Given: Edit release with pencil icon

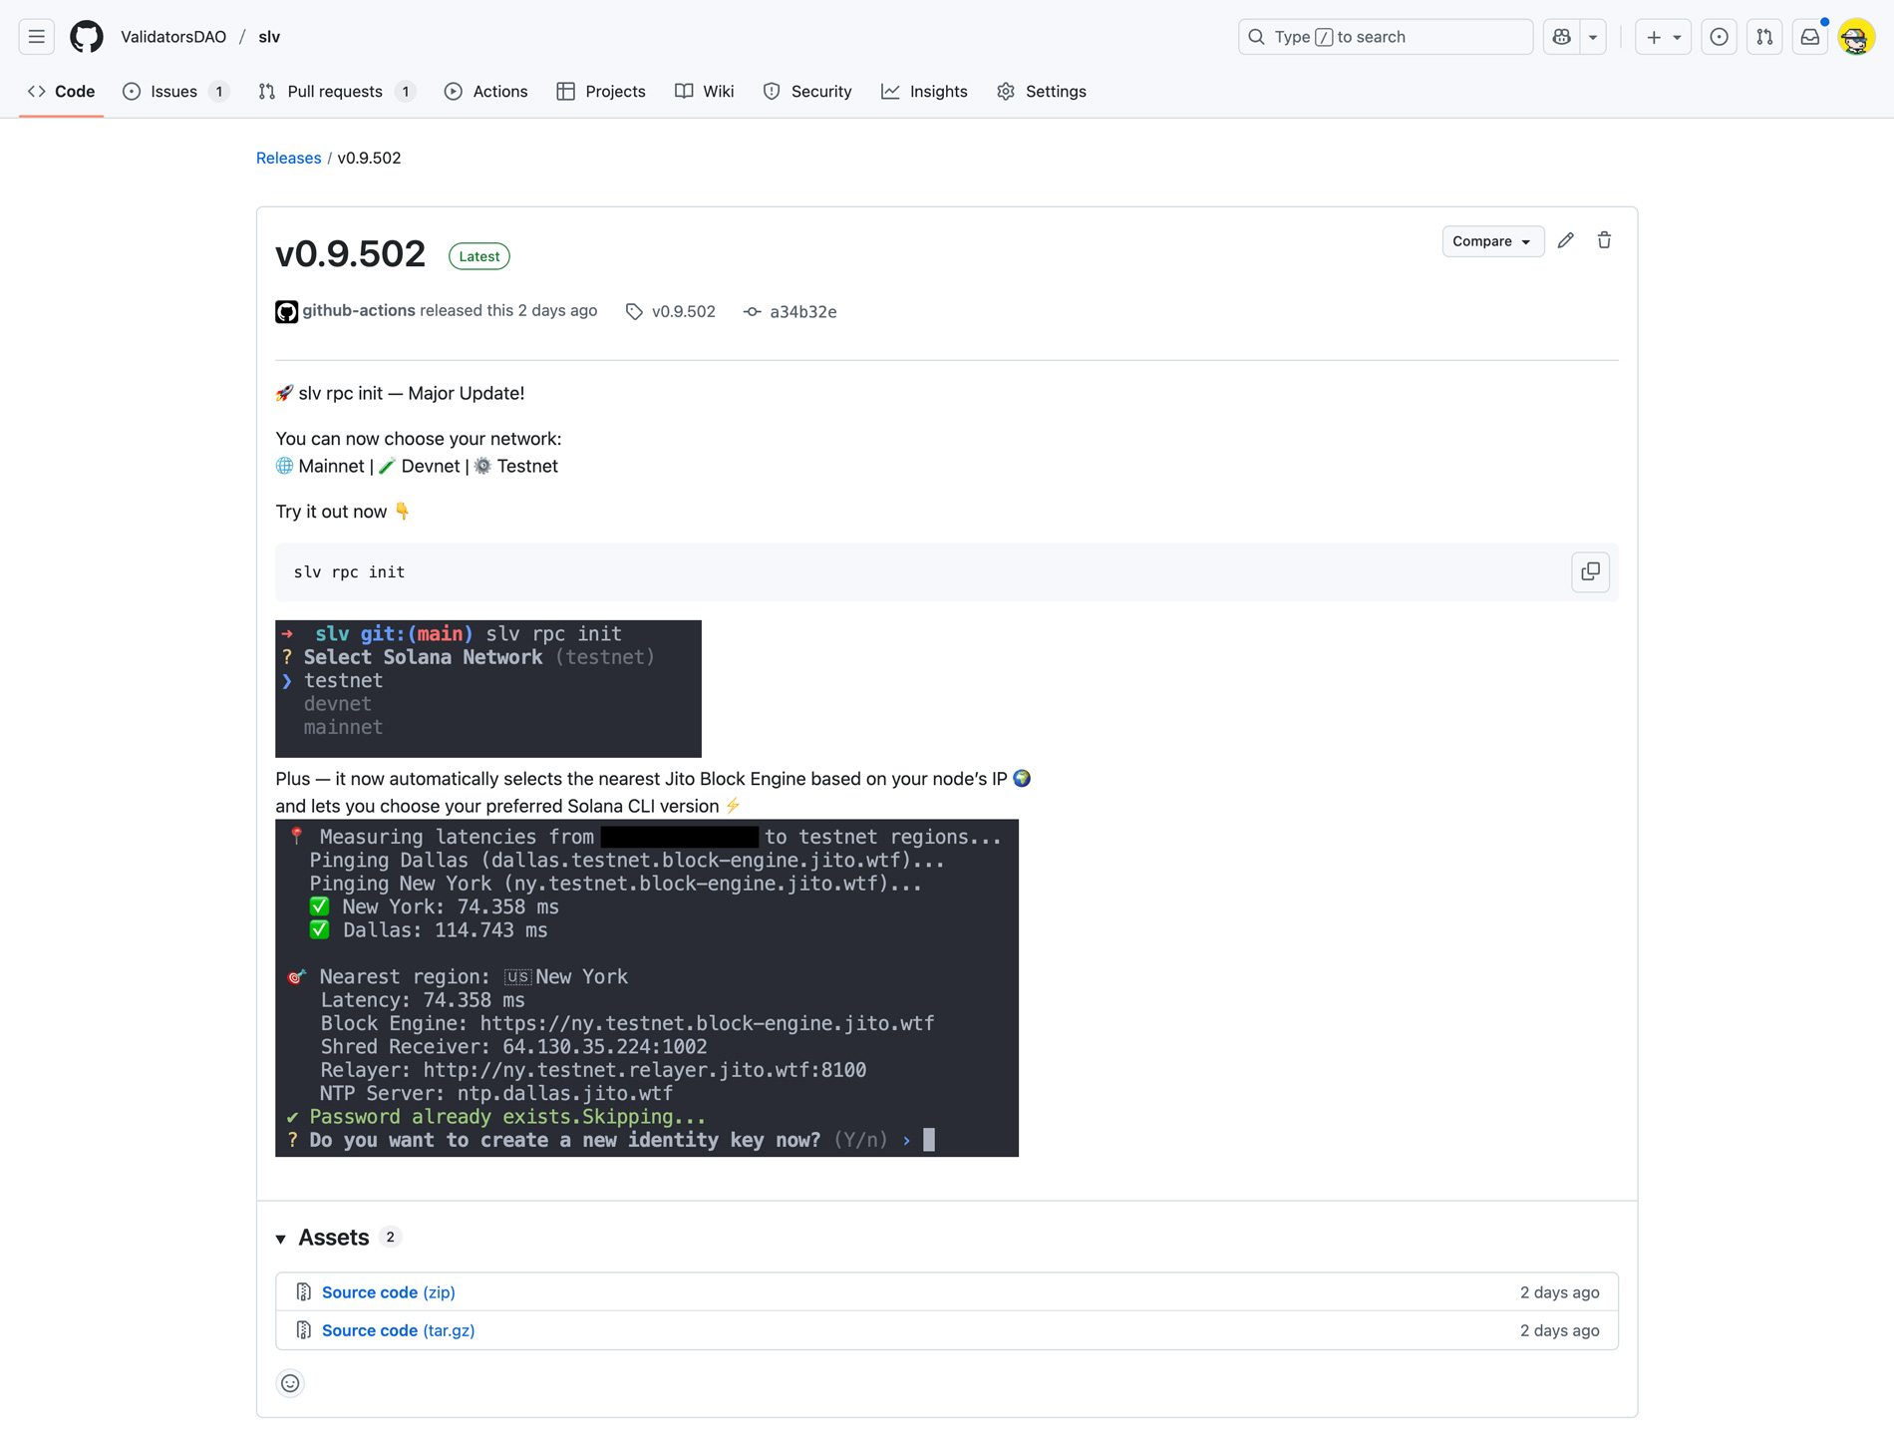Looking at the screenshot, I should [1566, 240].
